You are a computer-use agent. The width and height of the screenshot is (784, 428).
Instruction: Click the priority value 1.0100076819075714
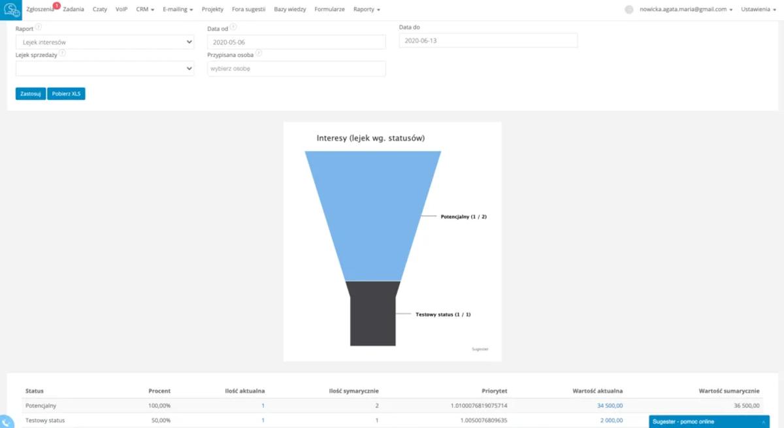pyautogui.click(x=479, y=406)
